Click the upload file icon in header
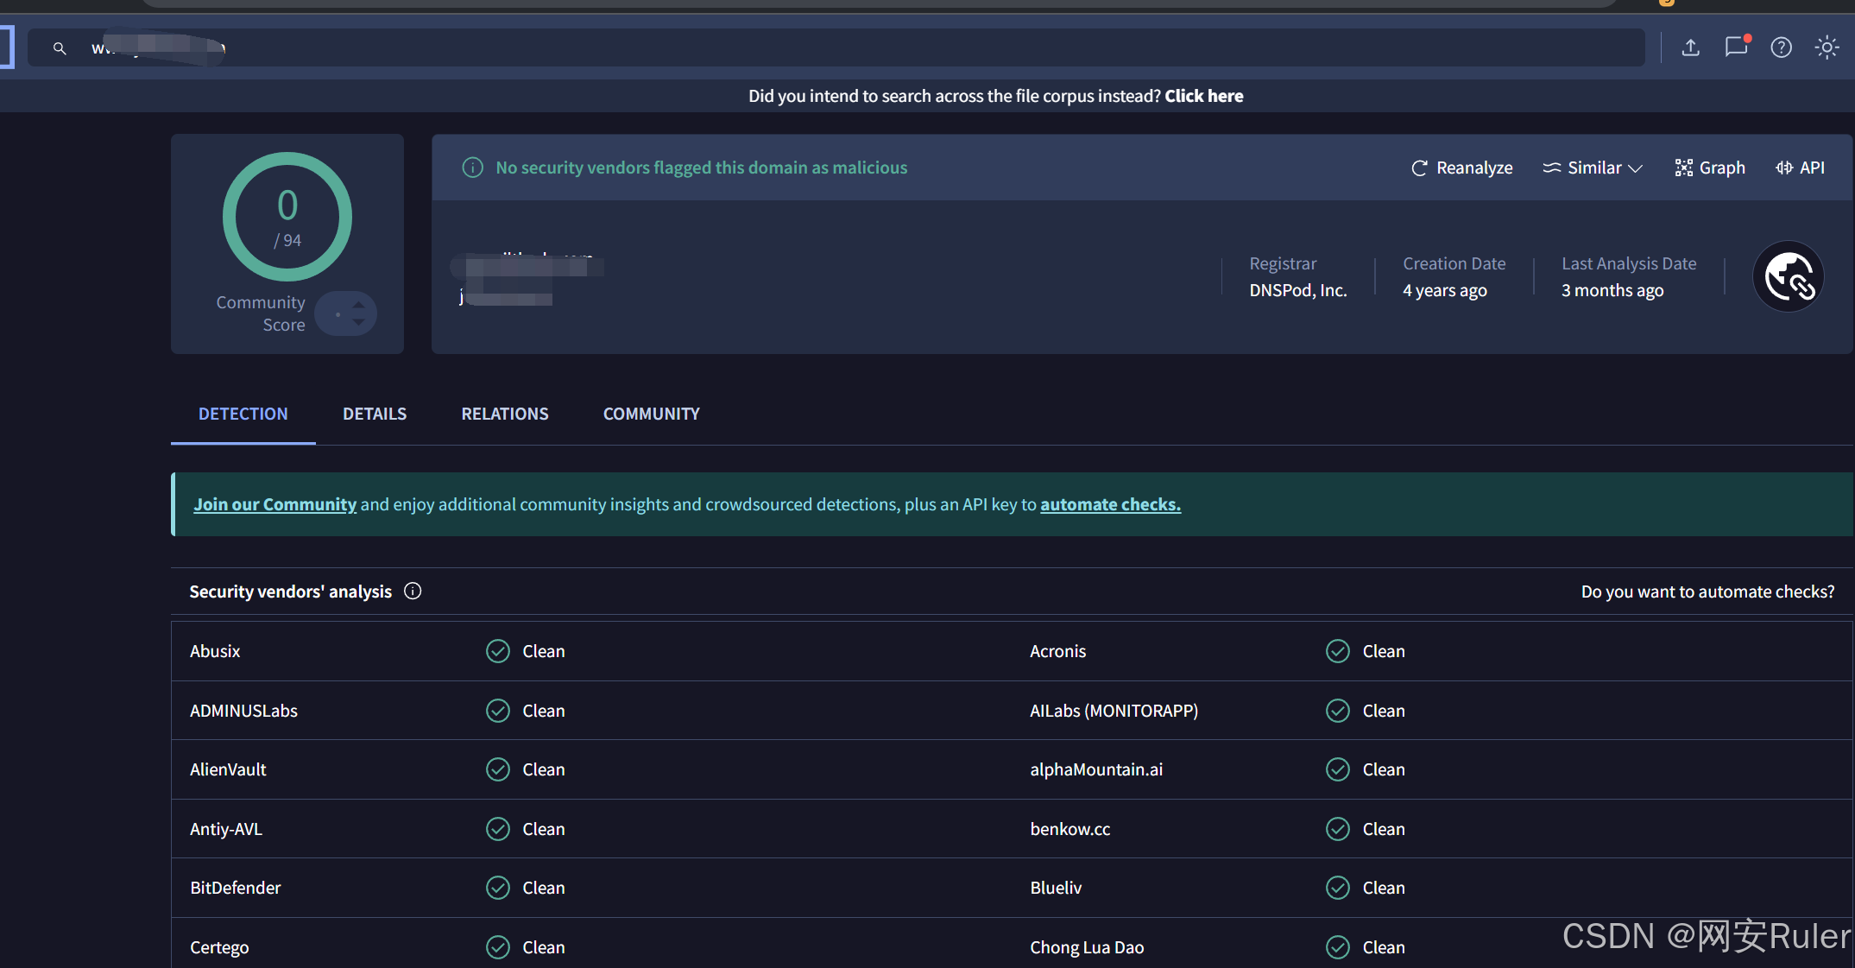Image resolution: width=1855 pixels, height=968 pixels. coord(1690,47)
